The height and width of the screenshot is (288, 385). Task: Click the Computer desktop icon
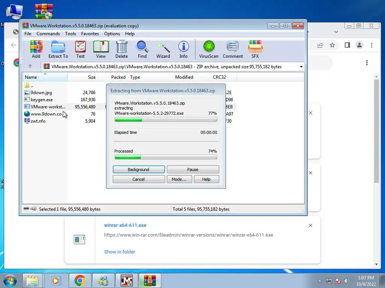[14, 12]
